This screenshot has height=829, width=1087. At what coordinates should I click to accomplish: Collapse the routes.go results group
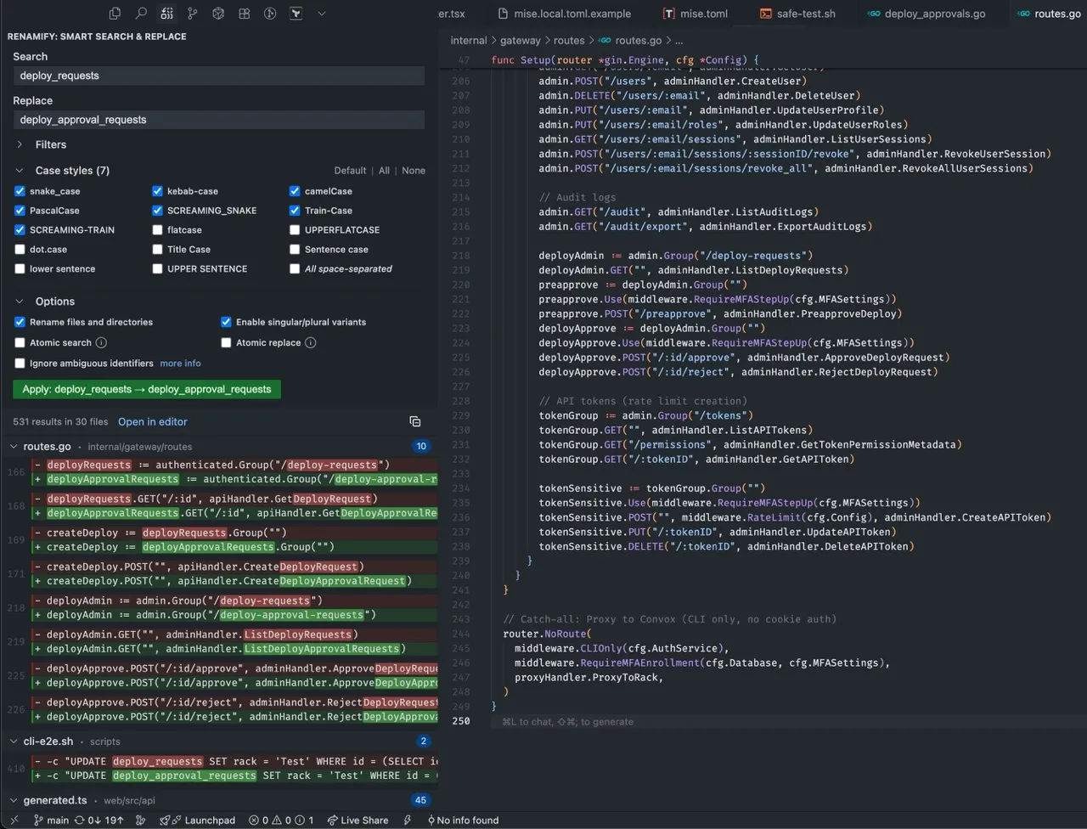tap(14, 447)
